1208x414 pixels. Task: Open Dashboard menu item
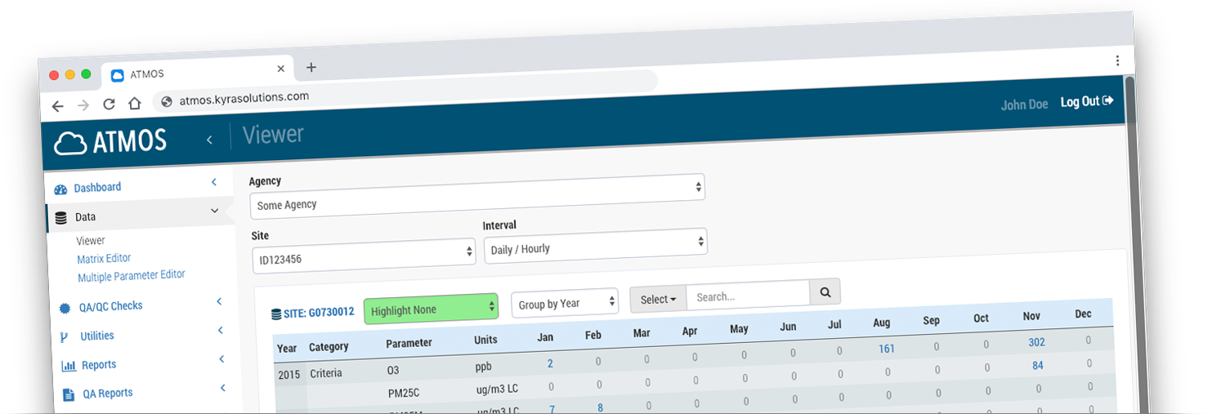(x=97, y=188)
